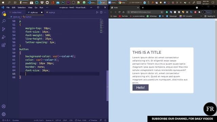Screen dimensions: 217x122
Task: Open the Accounts icon in activity bar
Action: [4, 106]
